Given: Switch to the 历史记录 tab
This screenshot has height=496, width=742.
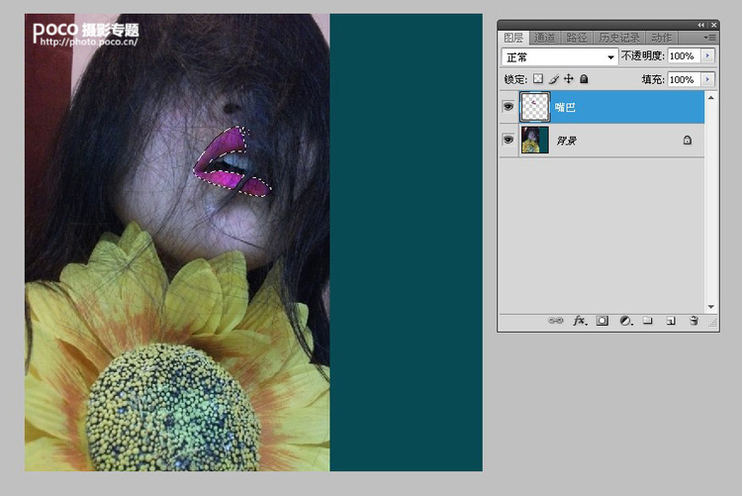Looking at the screenshot, I should coord(619,38).
